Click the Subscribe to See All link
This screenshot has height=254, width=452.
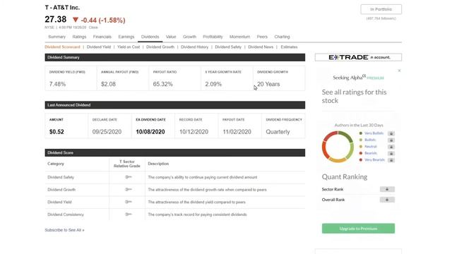[64, 230]
